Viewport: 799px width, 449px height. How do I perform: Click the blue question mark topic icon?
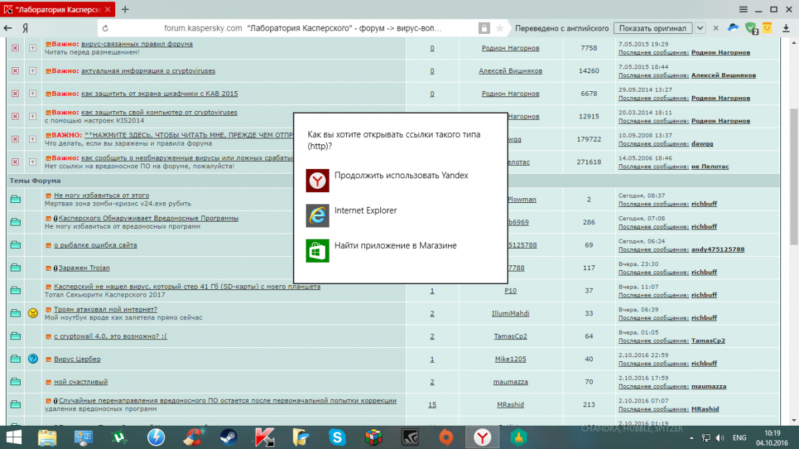[x=33, y=359]
